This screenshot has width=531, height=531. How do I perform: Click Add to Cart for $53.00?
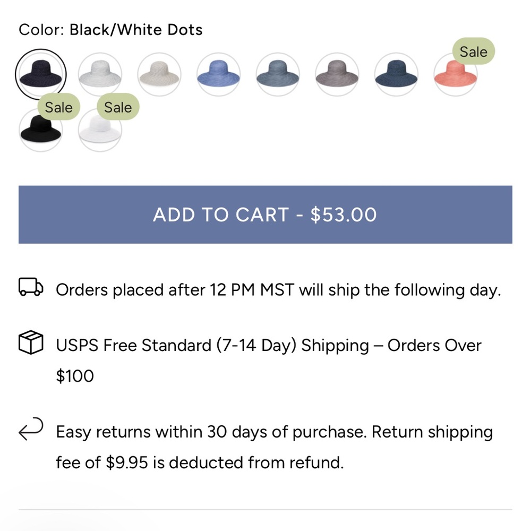265,215
